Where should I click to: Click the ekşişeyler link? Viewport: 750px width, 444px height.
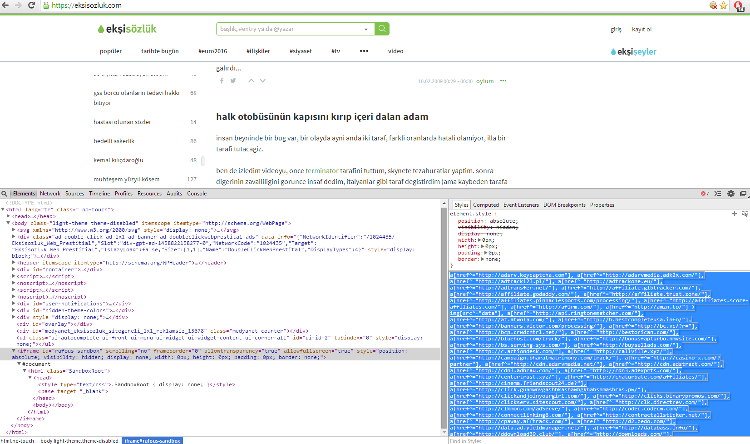634,52
